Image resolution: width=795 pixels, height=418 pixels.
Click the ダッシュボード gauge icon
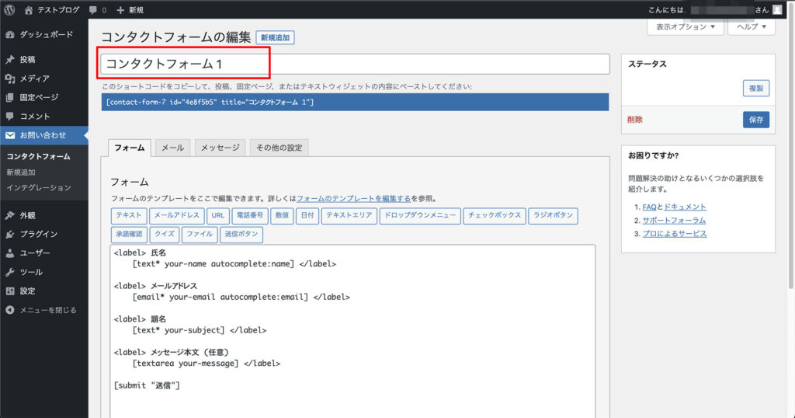pyautogui.click(x=9, y=34)
